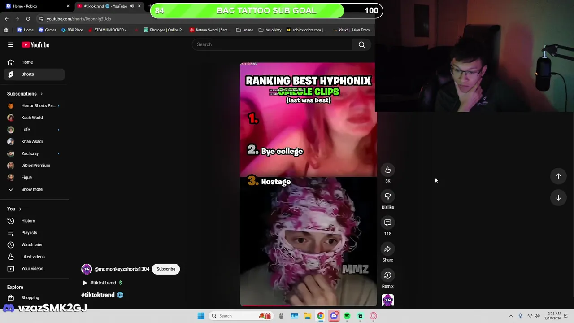Open mr.monkeyzshorts1304 channel avatar
Image resolution: width=574 pixels, height=323 pixels.
(x=87, y=269)
